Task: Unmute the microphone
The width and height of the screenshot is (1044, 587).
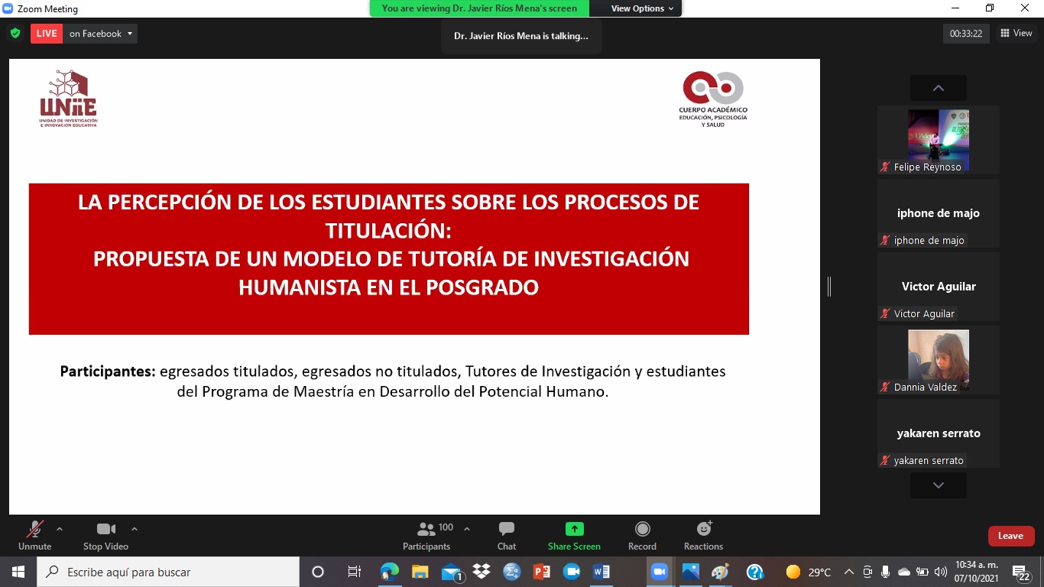Action: click(34, 536)
